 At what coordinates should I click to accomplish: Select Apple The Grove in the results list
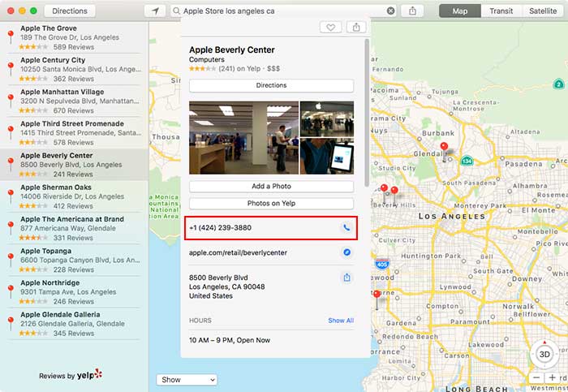coord(74,37)
